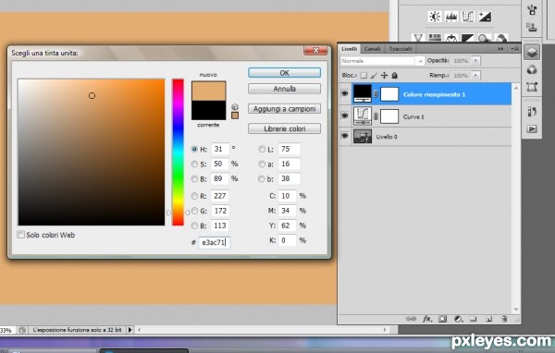Add a layer mask with the mask icon

pos(442,319)
